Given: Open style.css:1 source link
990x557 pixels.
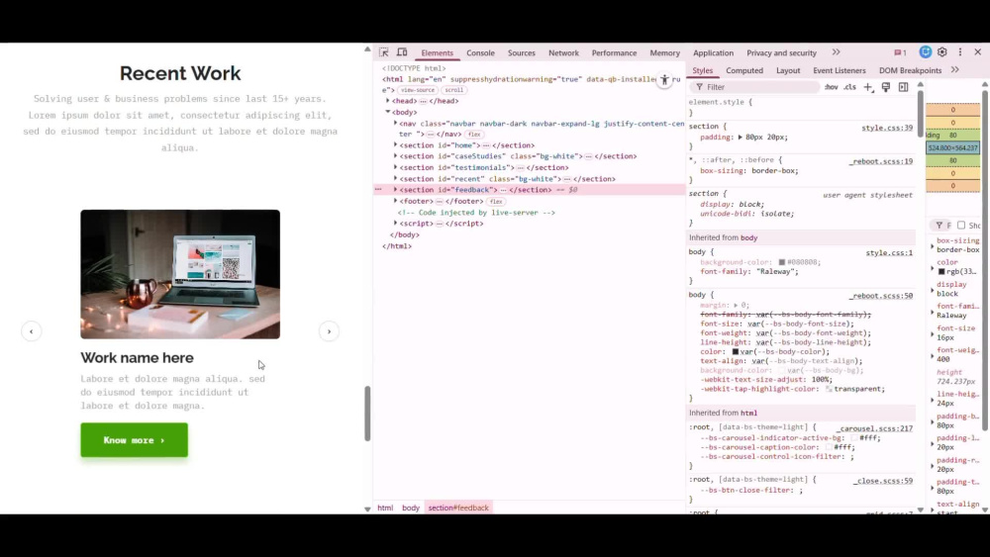Looking at the screenshot, I should (889, 253).
